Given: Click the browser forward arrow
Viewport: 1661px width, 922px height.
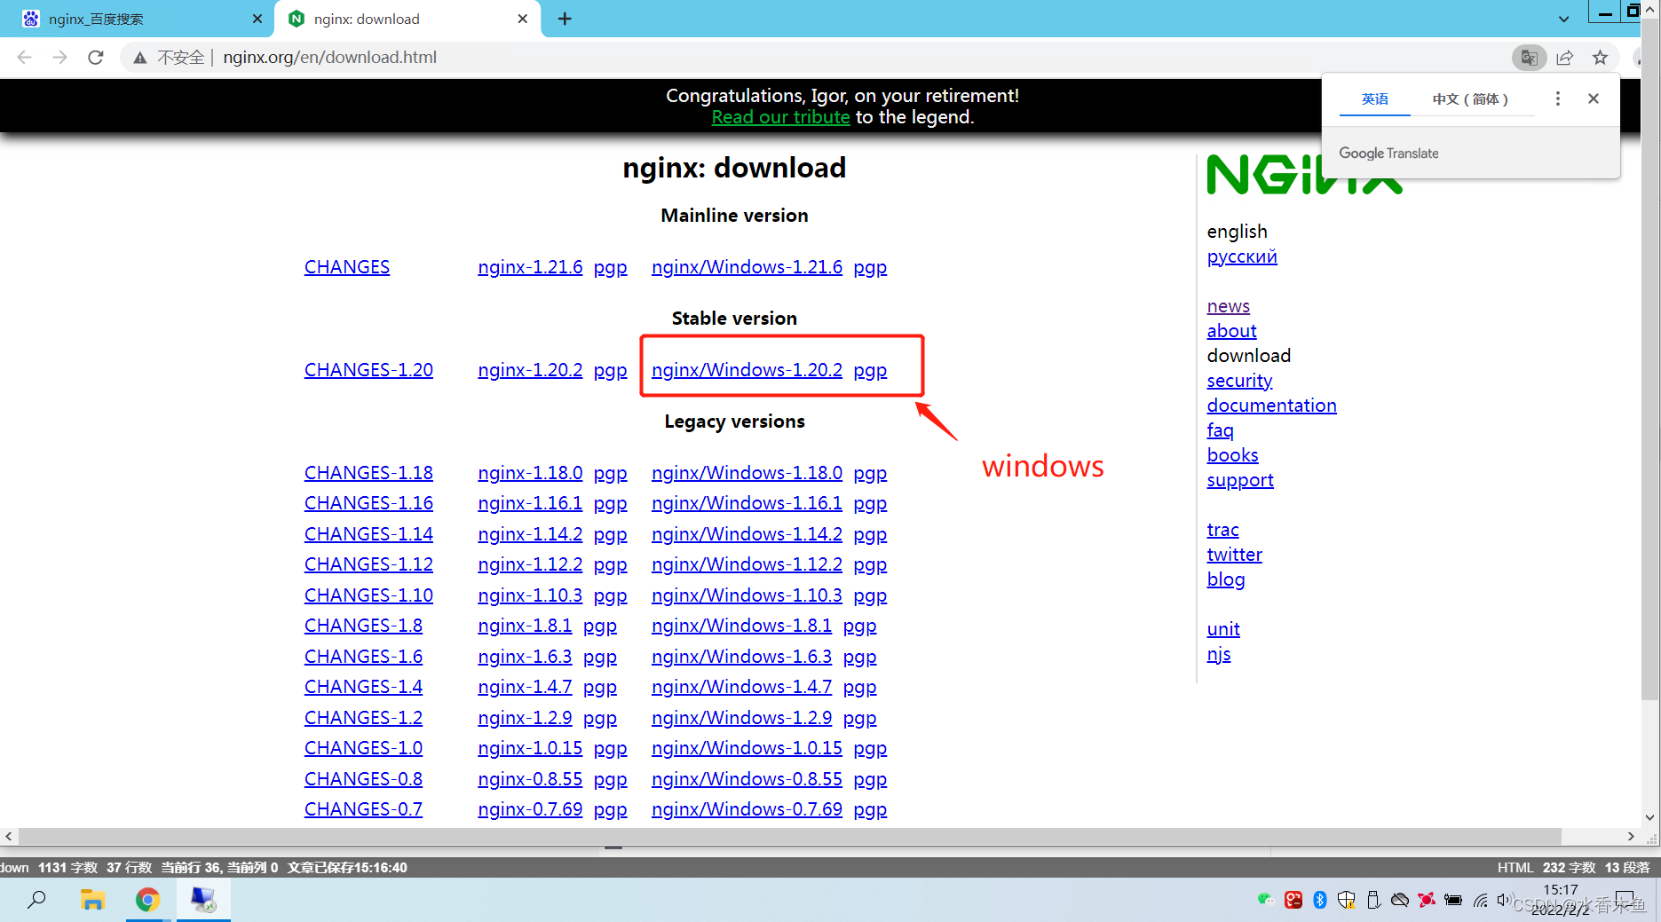Looking at the screenshot, I should 59,58.
